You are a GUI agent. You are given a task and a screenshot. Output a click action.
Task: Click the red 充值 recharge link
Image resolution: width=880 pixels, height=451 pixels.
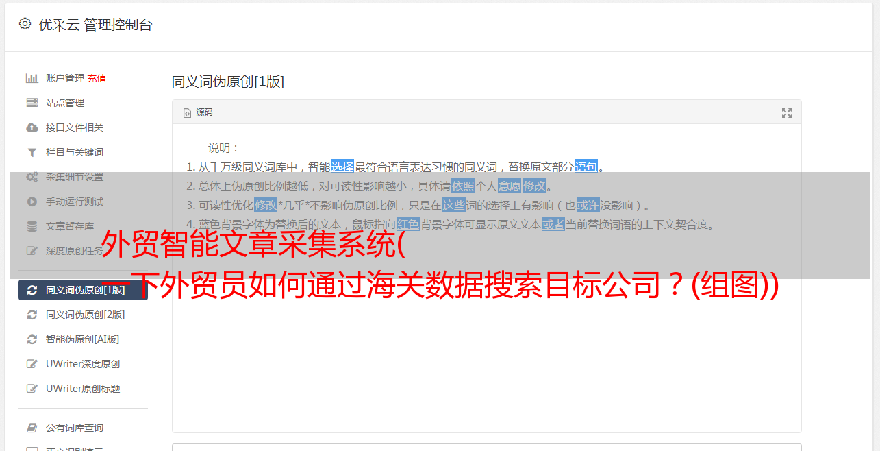coord(97,78)
